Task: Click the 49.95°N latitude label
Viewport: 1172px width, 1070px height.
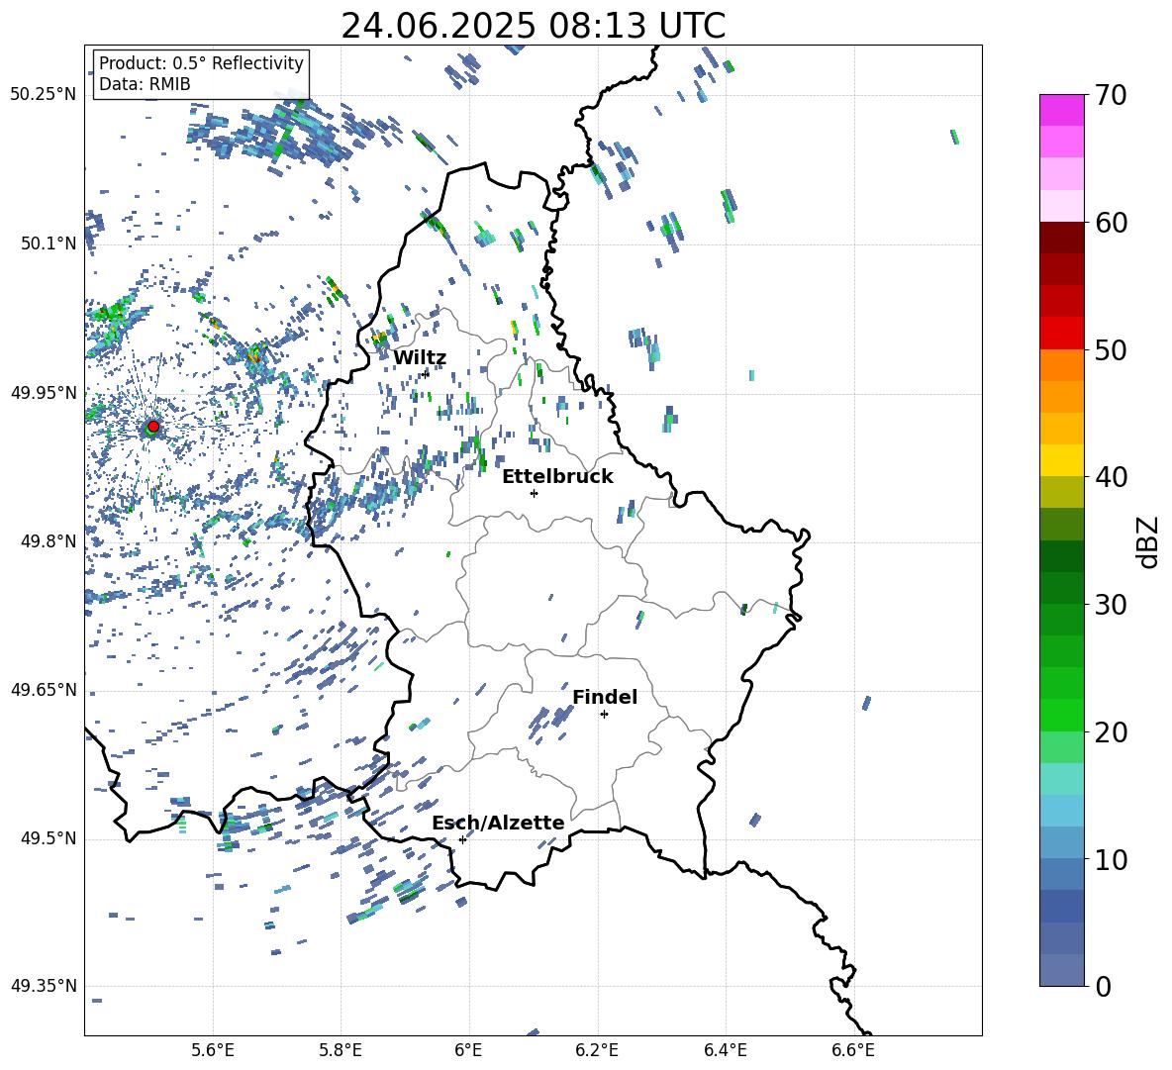Action: pyautogui.click(x=44, y=392)
